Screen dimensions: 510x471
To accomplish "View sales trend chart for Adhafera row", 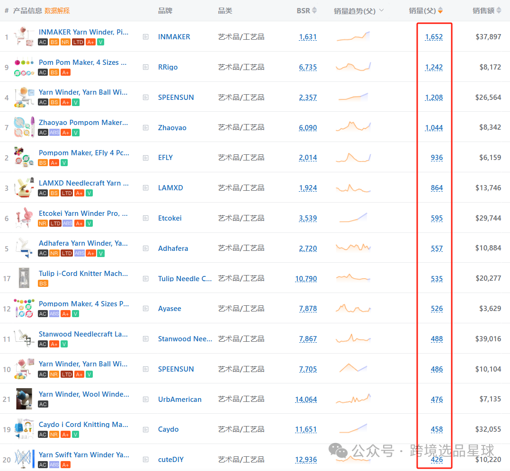I will pyautogui.click(x=353, y=248).
